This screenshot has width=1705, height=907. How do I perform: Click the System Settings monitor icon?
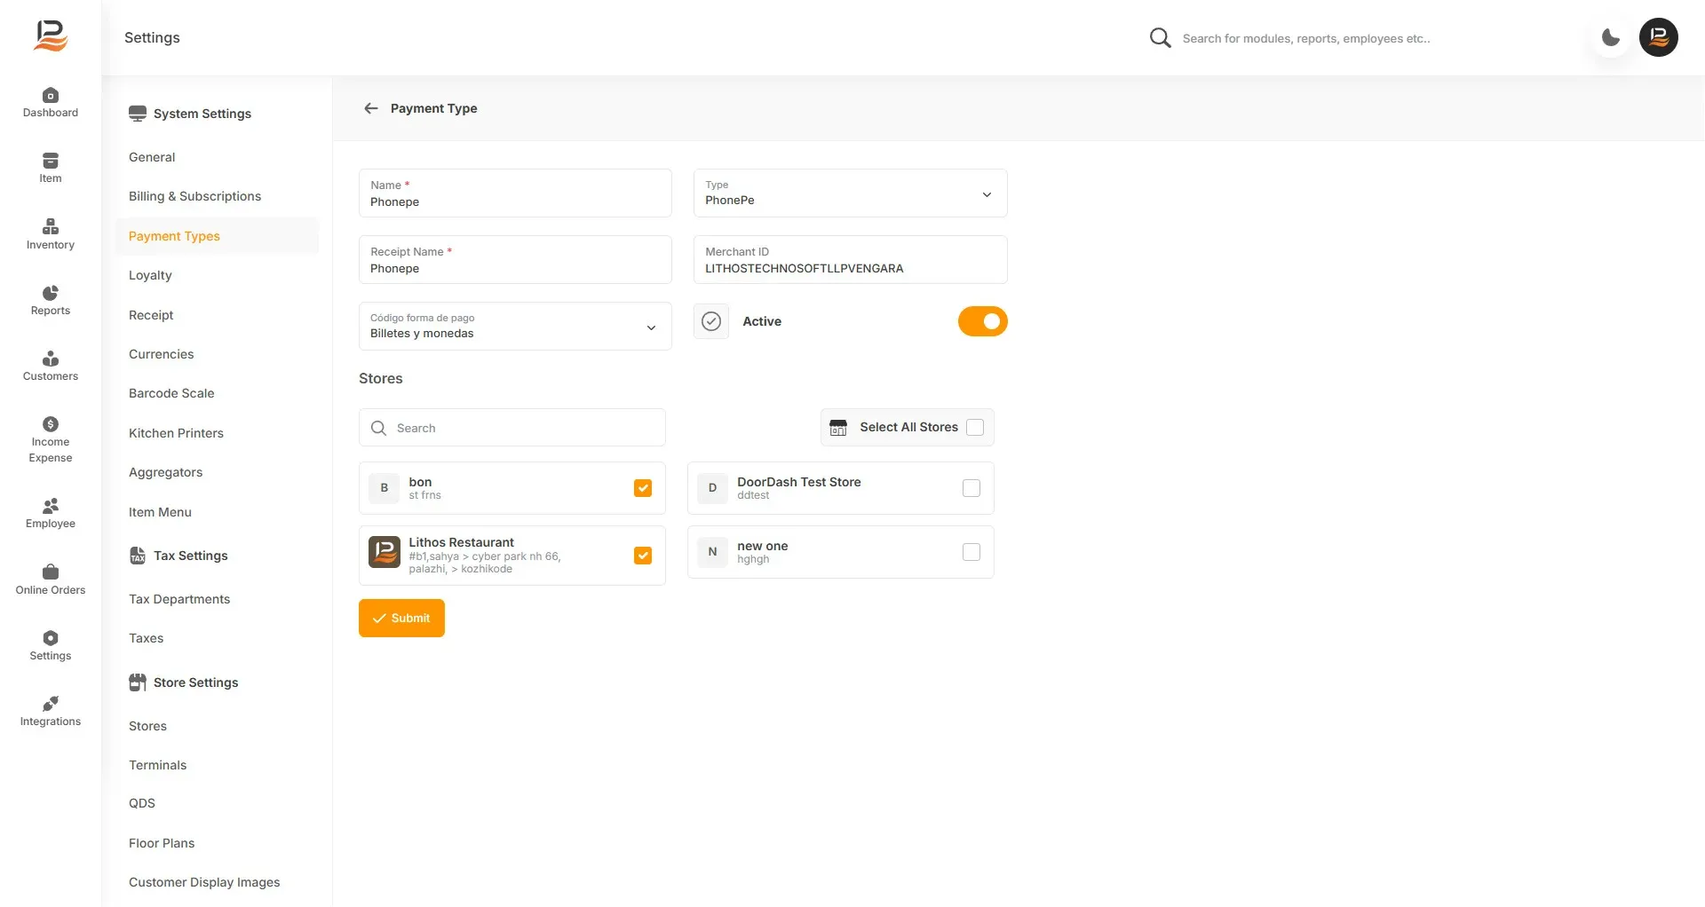click(x=138, y=114)
